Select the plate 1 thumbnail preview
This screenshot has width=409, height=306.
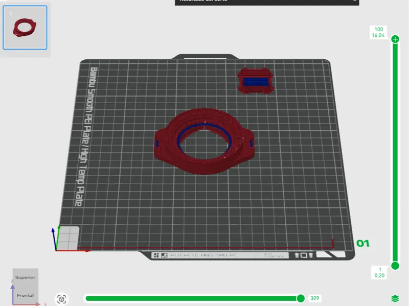click(25, 28)
